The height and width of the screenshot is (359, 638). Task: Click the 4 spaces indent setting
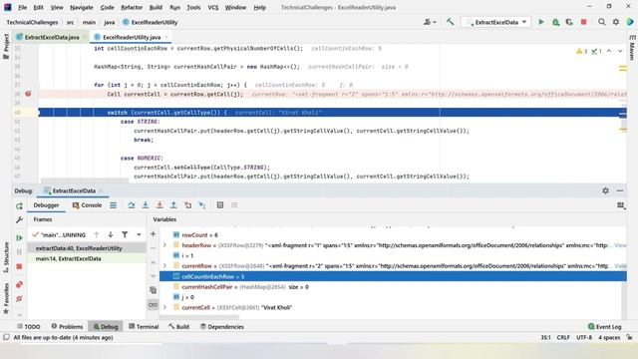pos(609,337)
